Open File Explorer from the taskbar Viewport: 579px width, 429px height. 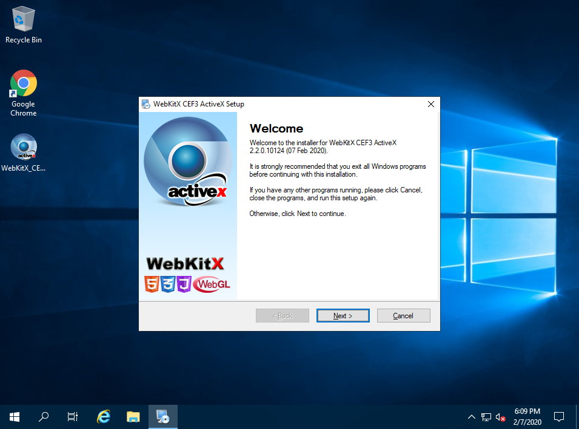[x=133, y=417]
